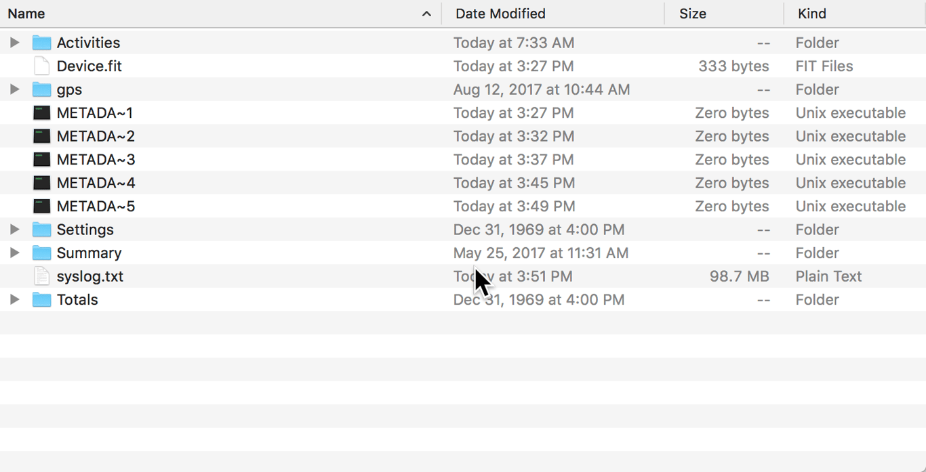This screenshot has width=926, height=472.
Task: Click the Summary folder icon
Action: point(42,253)
